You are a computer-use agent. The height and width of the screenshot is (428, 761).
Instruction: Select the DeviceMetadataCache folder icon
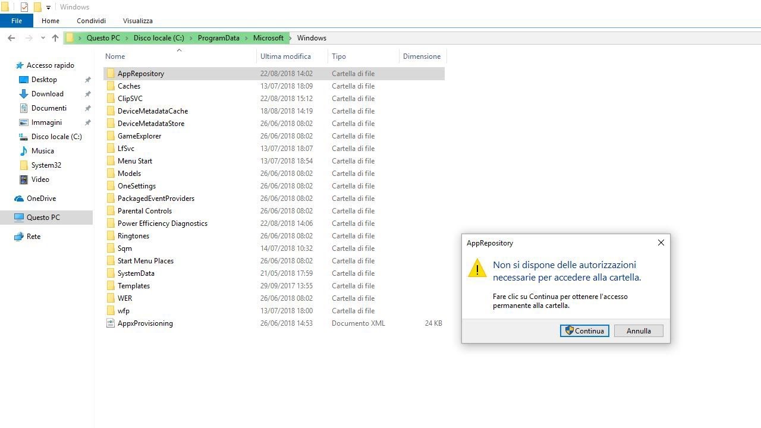(x=110, y=111)
